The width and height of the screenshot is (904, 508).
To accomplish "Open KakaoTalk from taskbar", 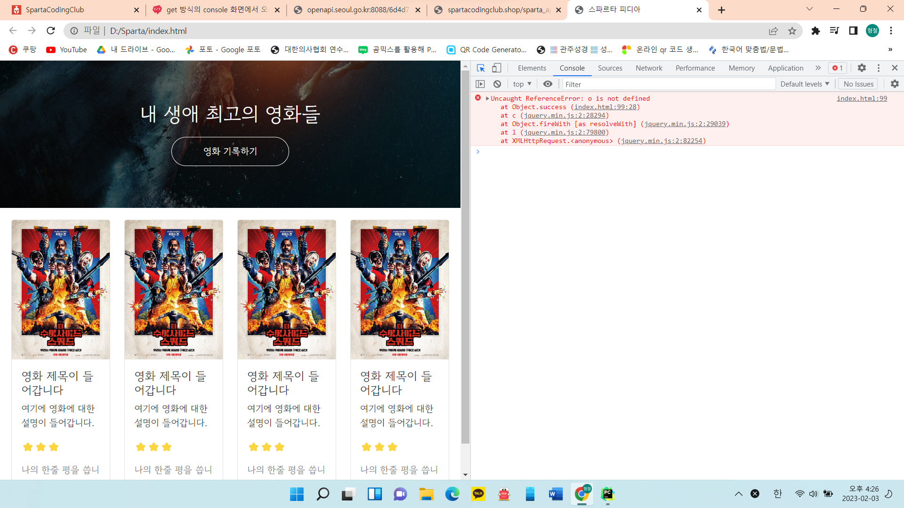I will (478, 494).
